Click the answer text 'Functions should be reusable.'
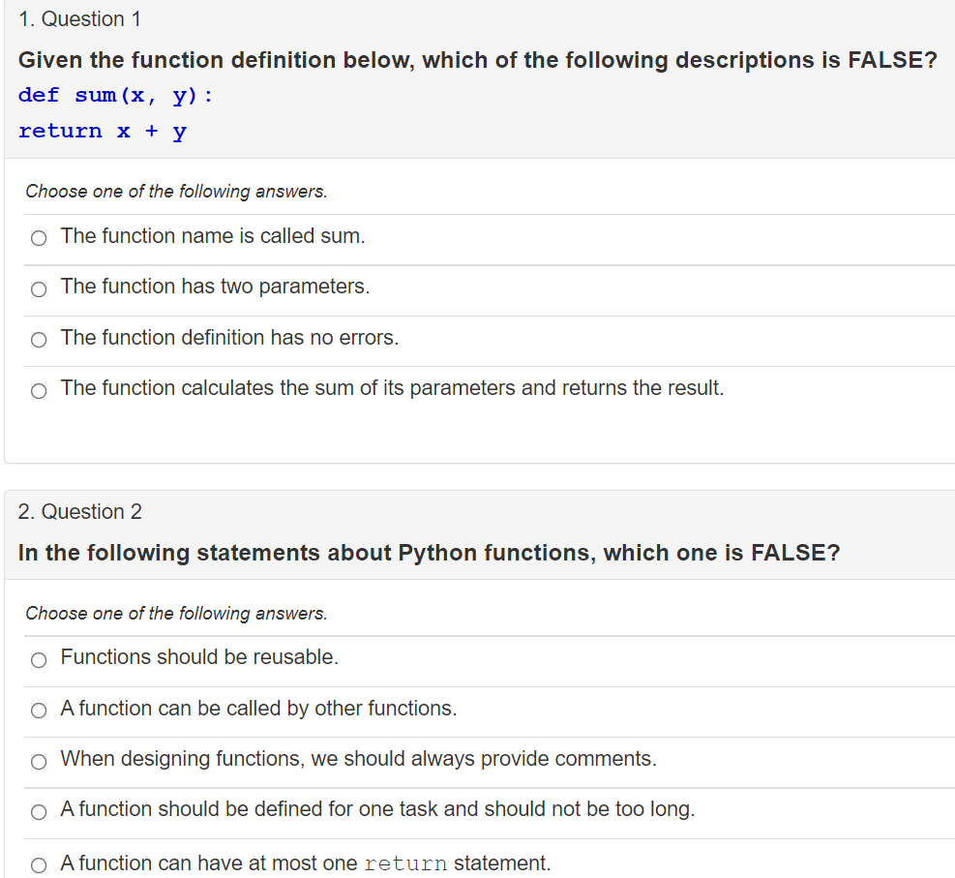Viewport: 955px width, 878px height. pyautogui.click(x=199, y=657)
